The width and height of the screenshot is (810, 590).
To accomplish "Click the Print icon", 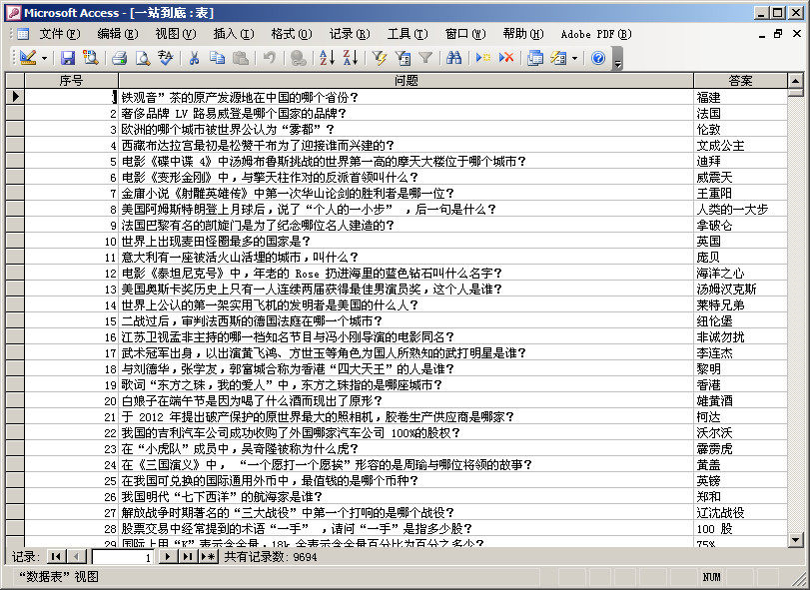I will [x=119, y=57].
